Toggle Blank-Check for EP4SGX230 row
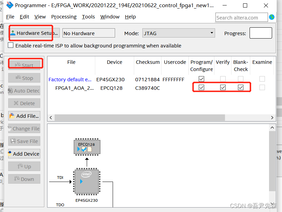The width and height of the screenshot is (282, 212). click(x=241, y=79)
